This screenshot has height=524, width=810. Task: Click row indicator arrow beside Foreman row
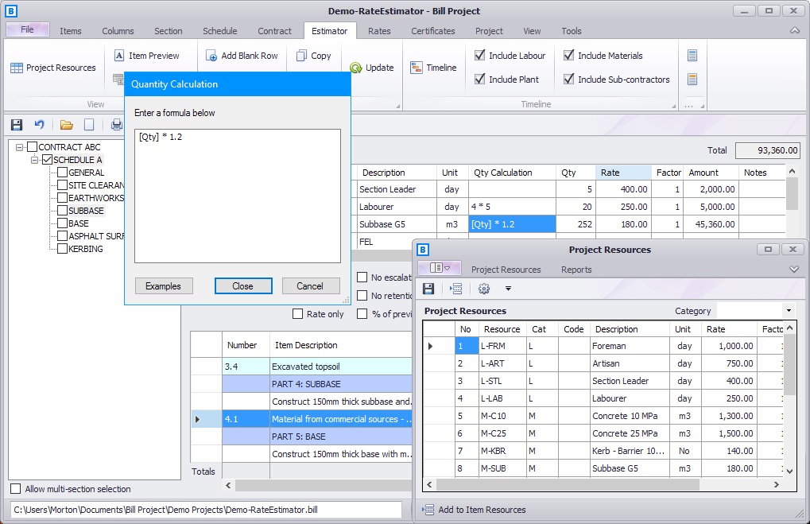click(x=430, y=346)
